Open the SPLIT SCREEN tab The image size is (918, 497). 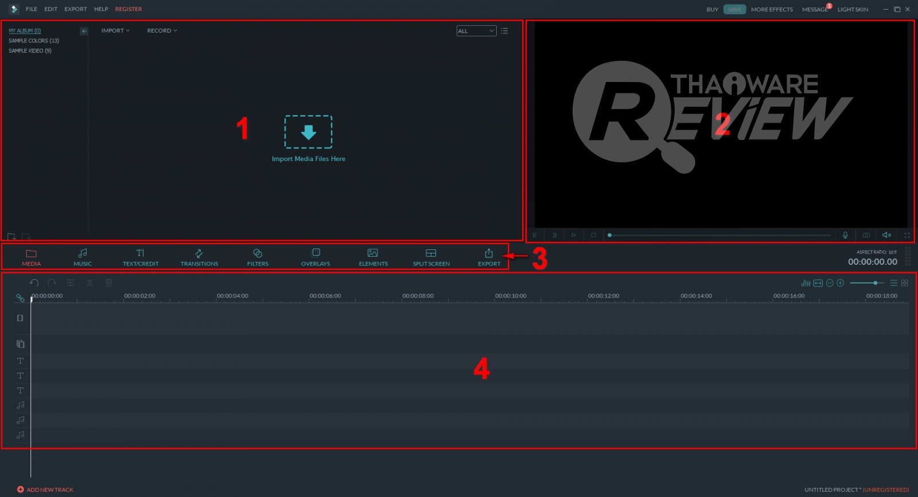(431, 257)
